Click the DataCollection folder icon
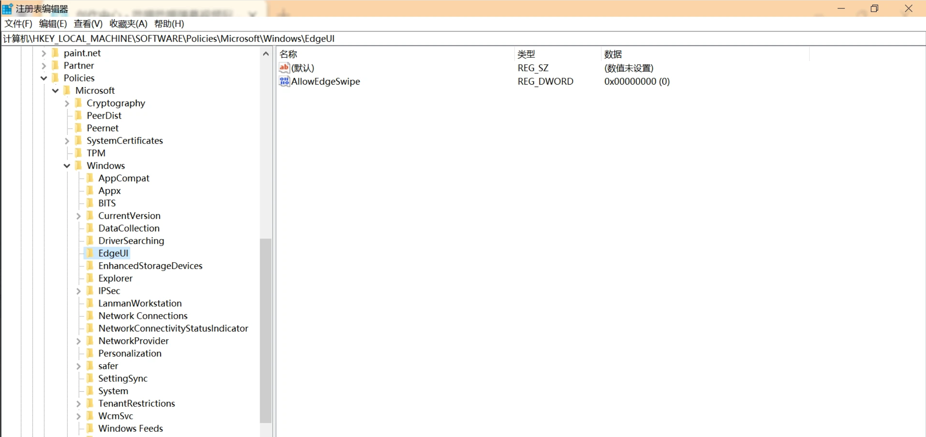Screen dimensions: 926x437 [x=90, y=228]
